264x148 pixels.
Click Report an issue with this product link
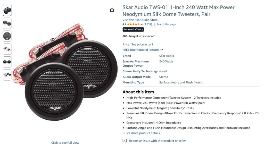(x=157, y=141)
